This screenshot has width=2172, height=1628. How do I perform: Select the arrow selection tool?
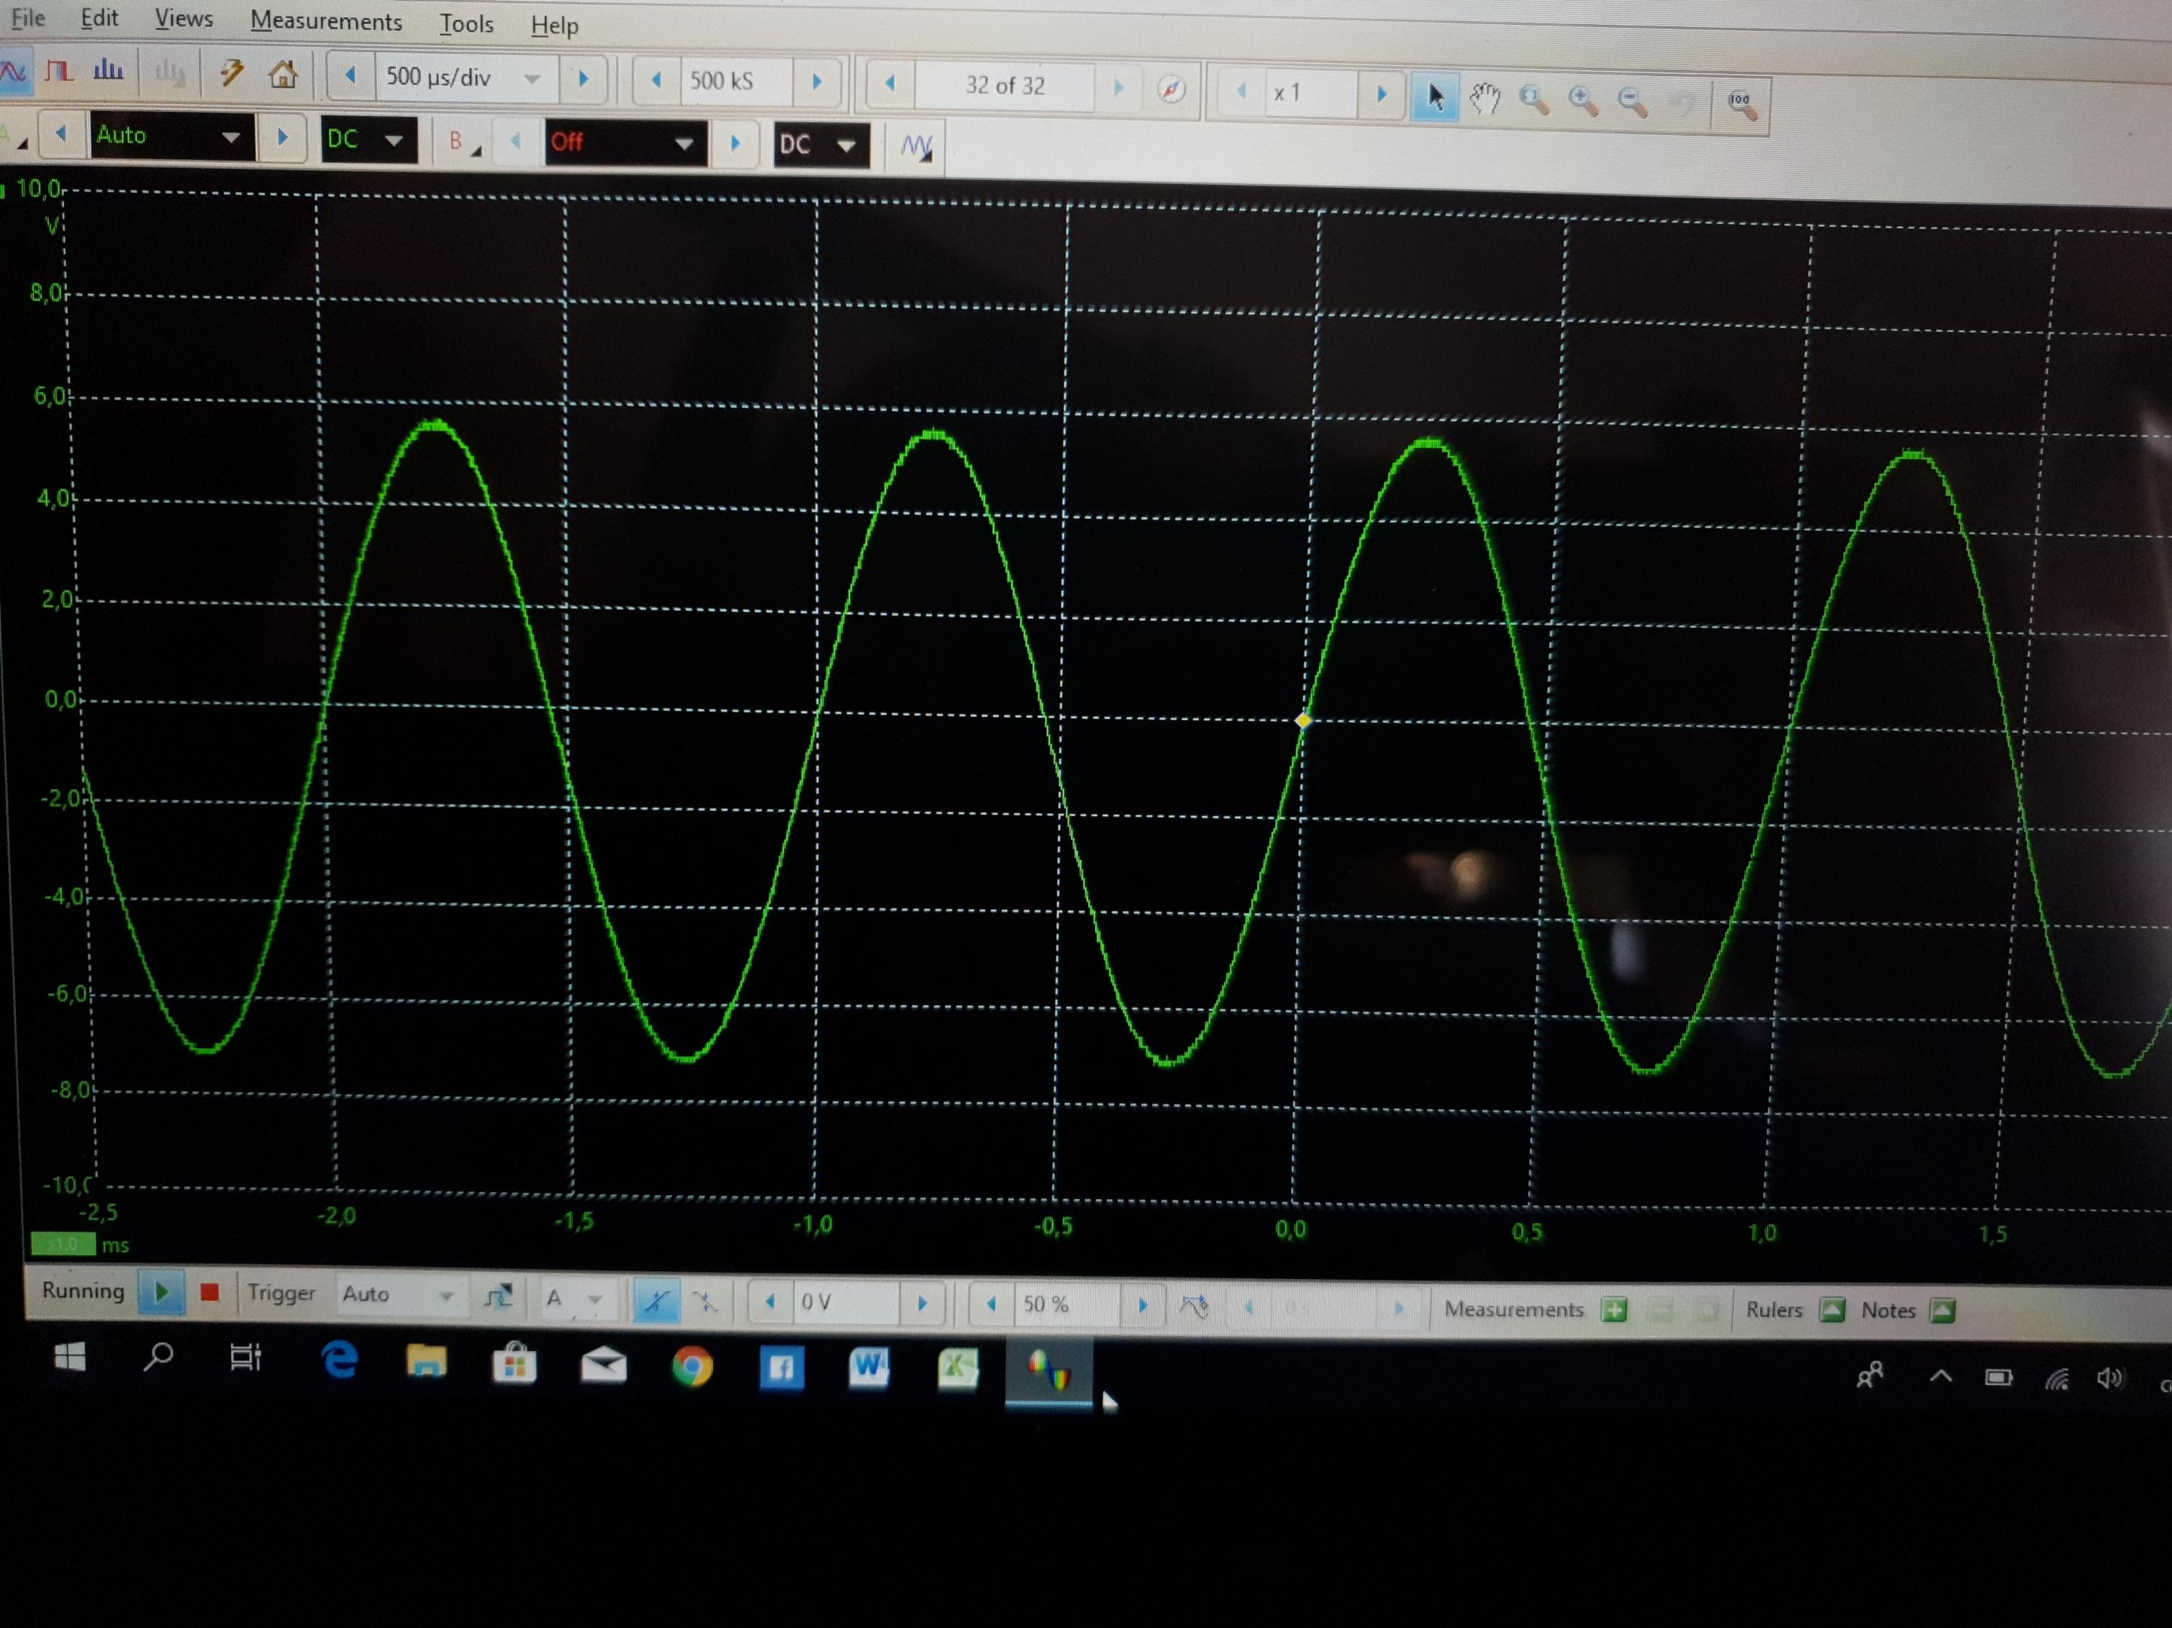point(1435,97)
